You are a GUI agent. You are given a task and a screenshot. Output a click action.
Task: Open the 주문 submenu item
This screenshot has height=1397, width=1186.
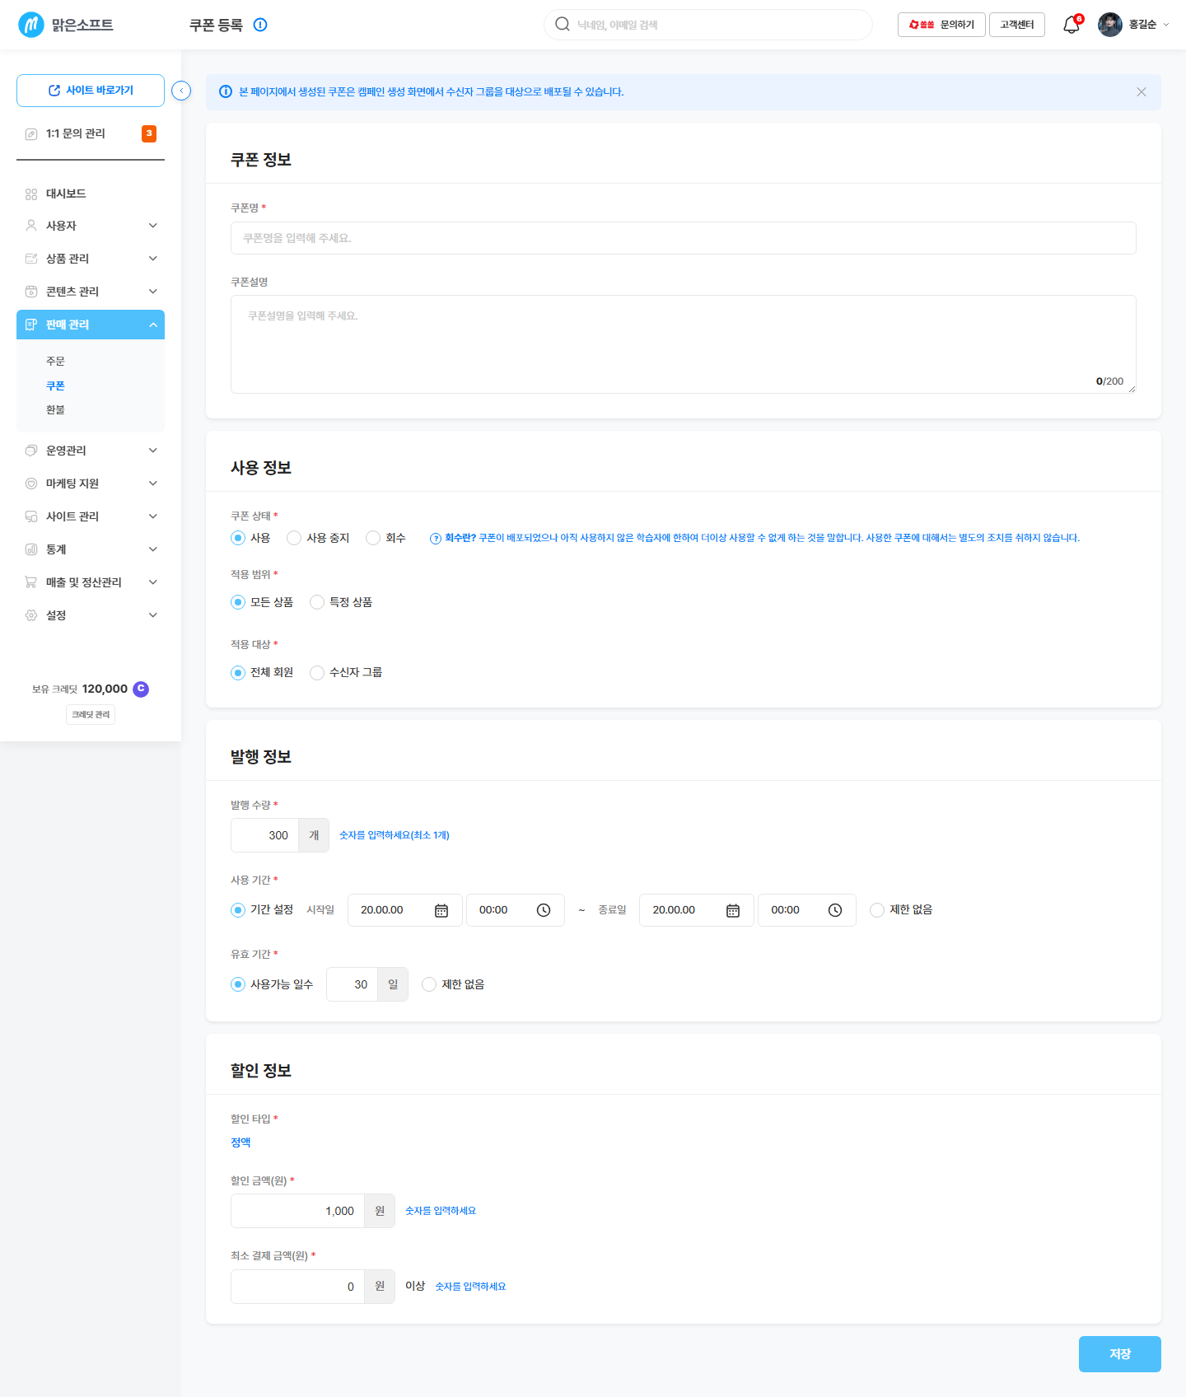(55, 362)
